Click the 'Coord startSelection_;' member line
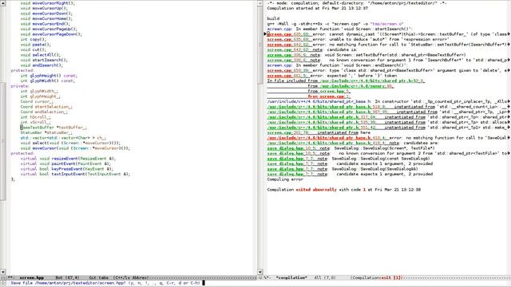 tap(46, 107)
